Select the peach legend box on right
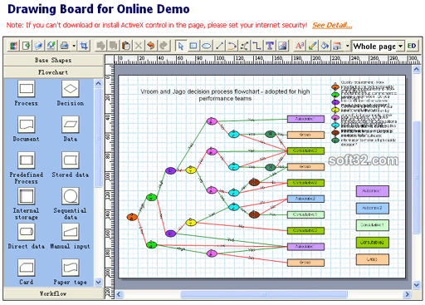The image size is (425, 305). tap(372, 259)
